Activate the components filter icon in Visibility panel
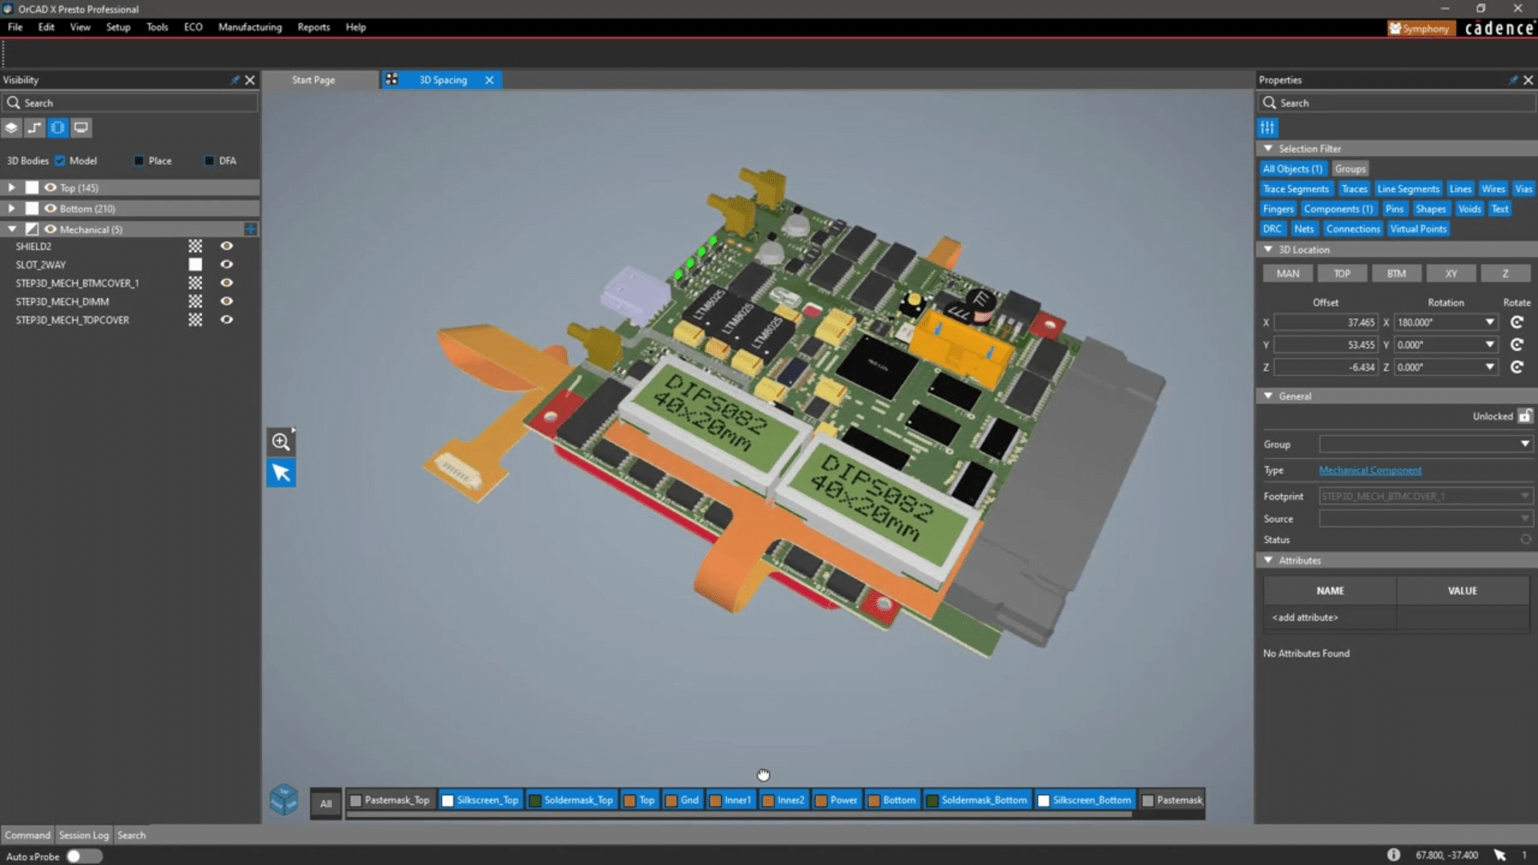This screenshot has height=865, width=1538. click(57, 127)
